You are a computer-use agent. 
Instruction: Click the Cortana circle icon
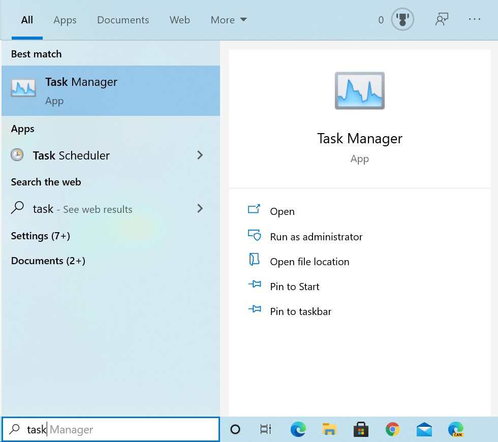pyautogui.click(x=235, y=429)
